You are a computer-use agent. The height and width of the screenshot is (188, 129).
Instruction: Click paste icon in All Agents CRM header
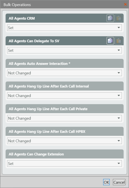(119, 18)
